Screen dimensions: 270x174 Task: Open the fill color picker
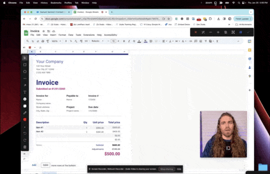145,41
